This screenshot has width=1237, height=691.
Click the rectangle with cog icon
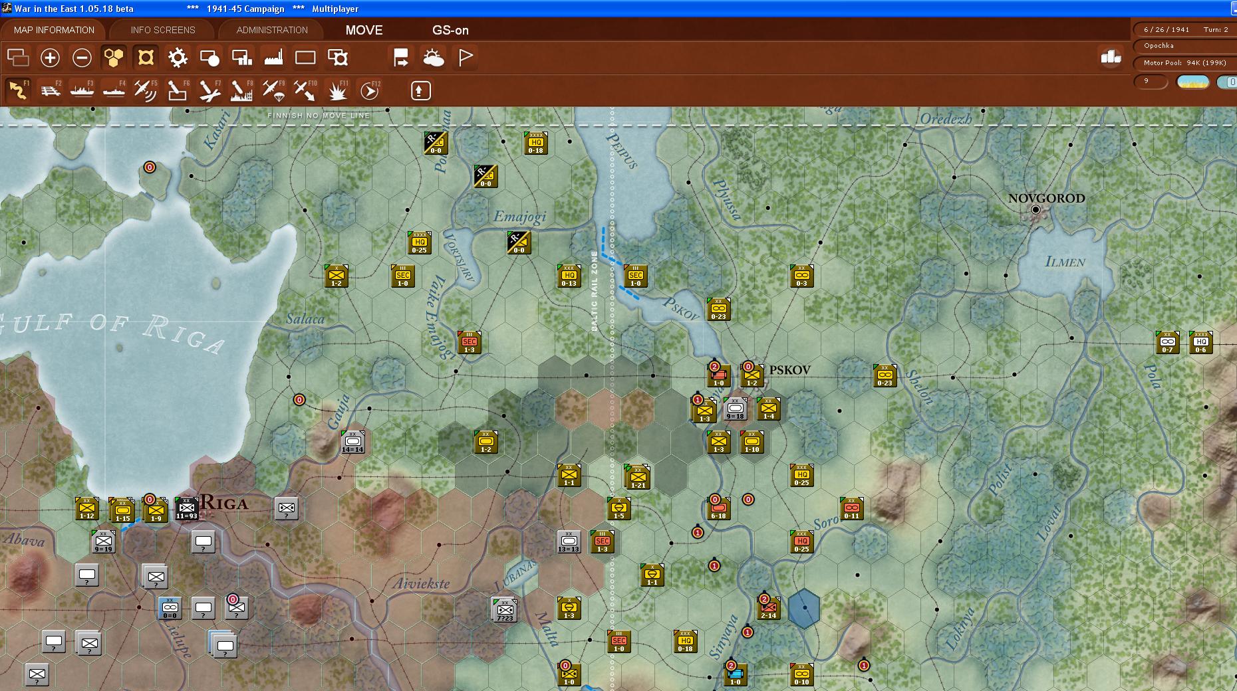(x=338, y=58)
